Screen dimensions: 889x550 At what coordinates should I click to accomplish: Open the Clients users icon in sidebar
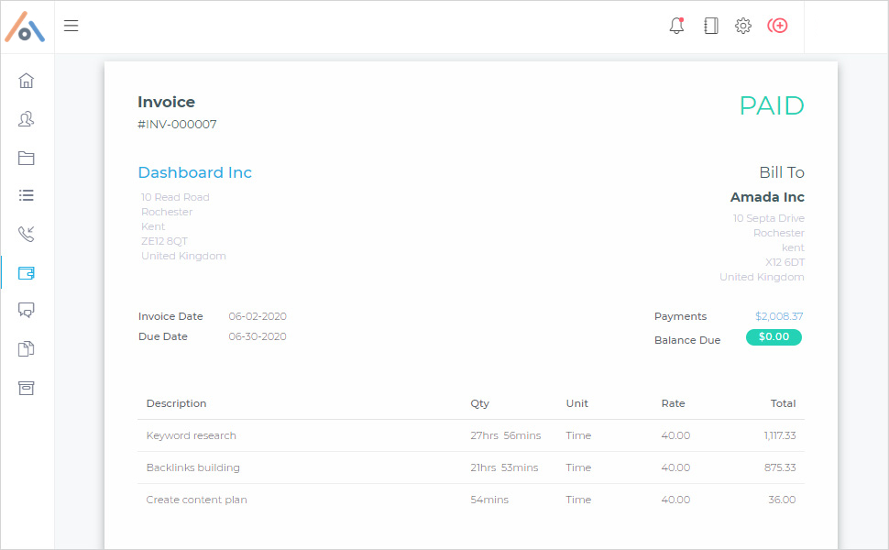(27, 119)
